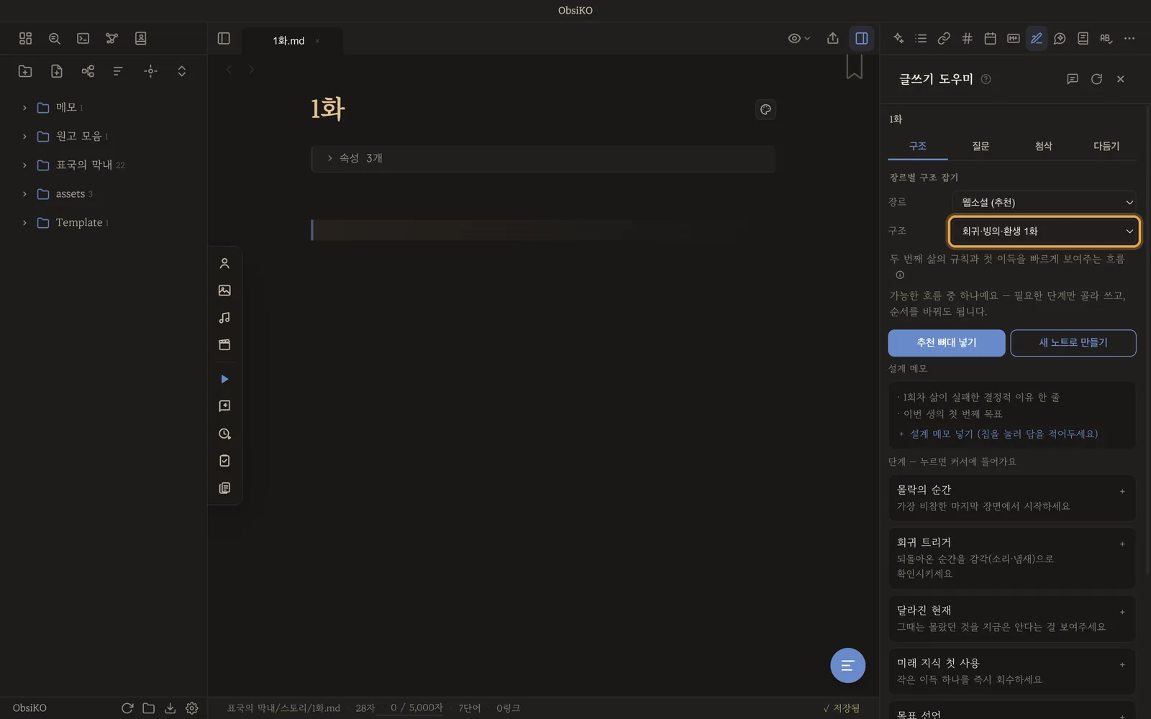Open the 구조 dropdown showing 회귀·빙의·환생 1화
This screenshot has height=719, width=1151.
pos(1045,232)
